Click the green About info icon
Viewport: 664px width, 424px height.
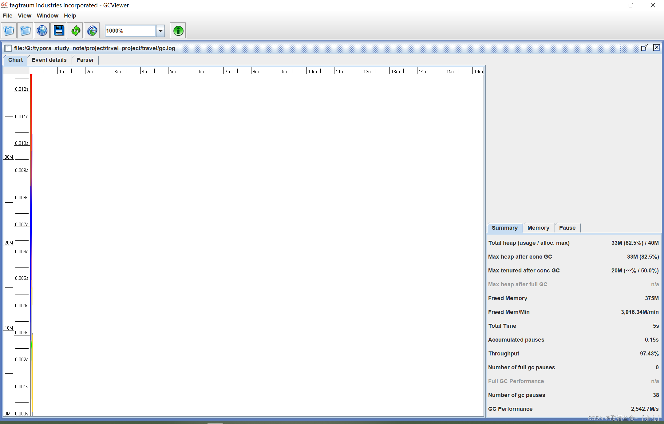point(178,31)
